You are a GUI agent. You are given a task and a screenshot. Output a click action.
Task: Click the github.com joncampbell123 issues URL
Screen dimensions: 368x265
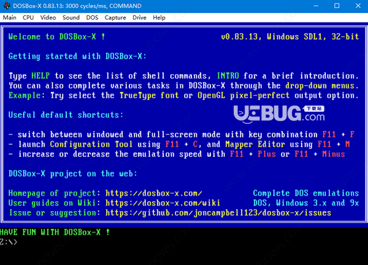click(x=218, y=213)
